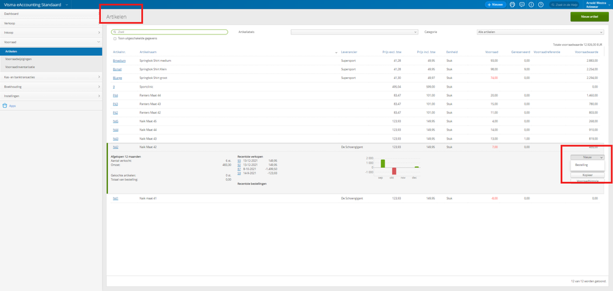Click the Apps shopping basket icon
This screenshot has height=291, width=613.
[5, 106]
